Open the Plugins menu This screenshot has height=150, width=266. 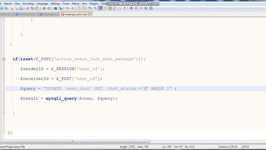click(94, 4)
